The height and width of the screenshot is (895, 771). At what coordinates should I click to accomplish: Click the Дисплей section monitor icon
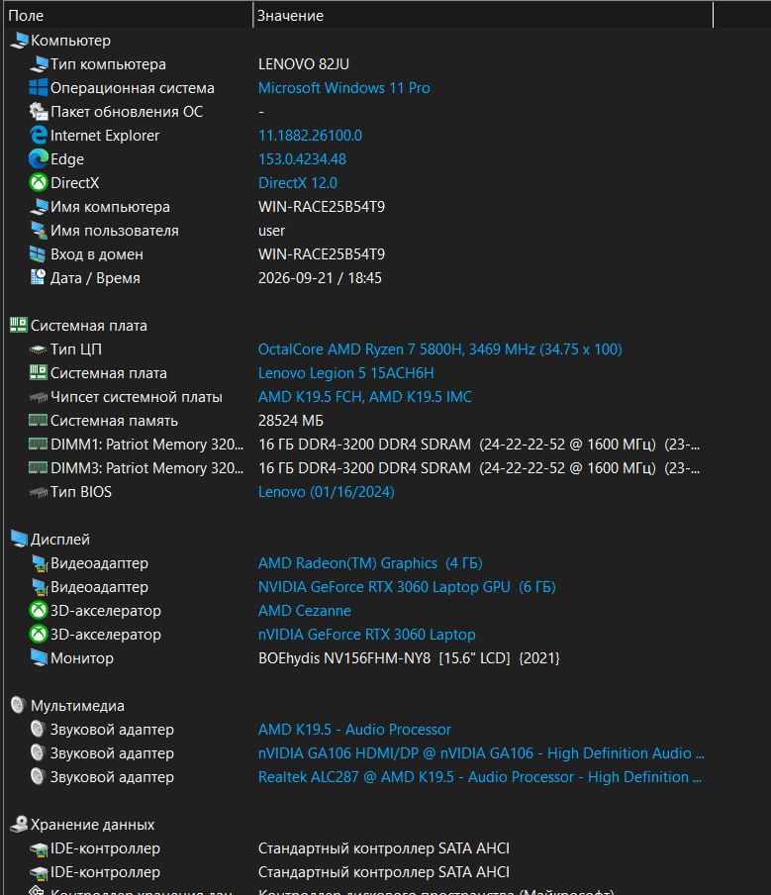19,539
